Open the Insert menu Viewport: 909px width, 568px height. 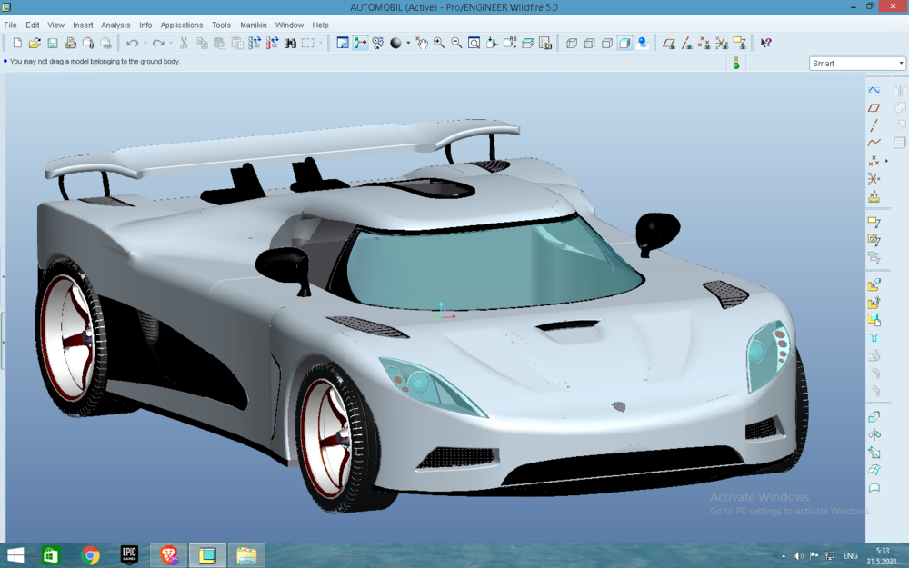(x=83, y=25)
